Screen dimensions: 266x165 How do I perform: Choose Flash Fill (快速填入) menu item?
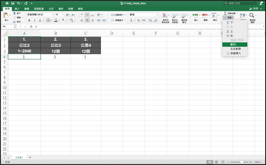[x=235, y=53]
